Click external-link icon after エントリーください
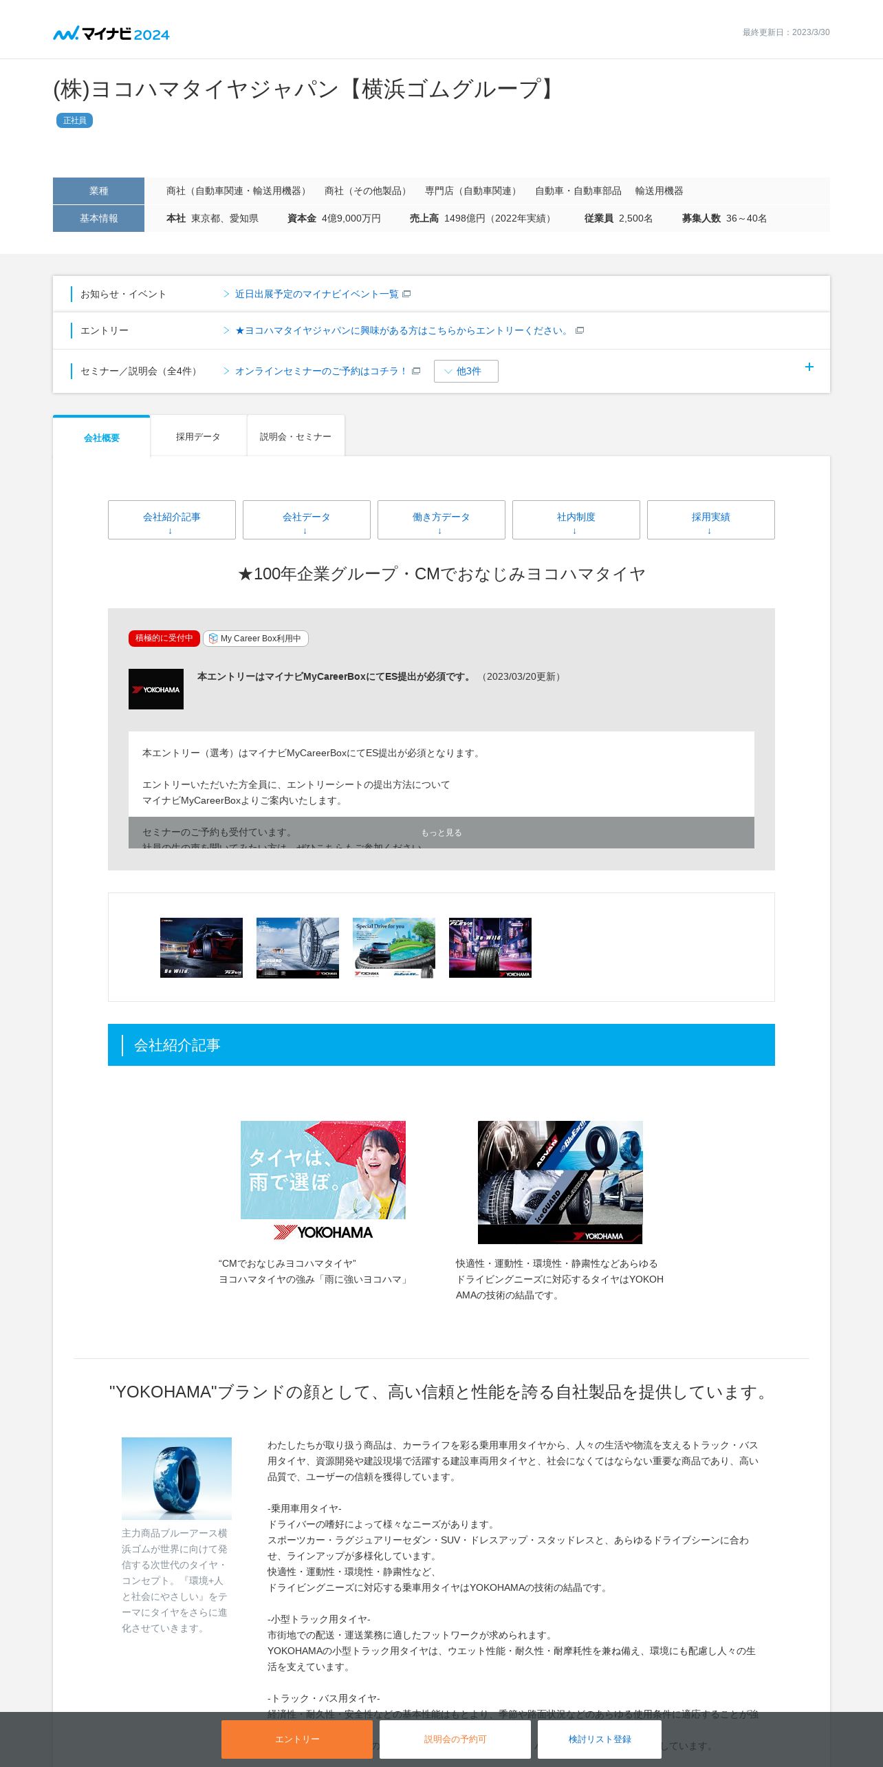This screenshot has width=883, height=1767. tap(580, 330)
